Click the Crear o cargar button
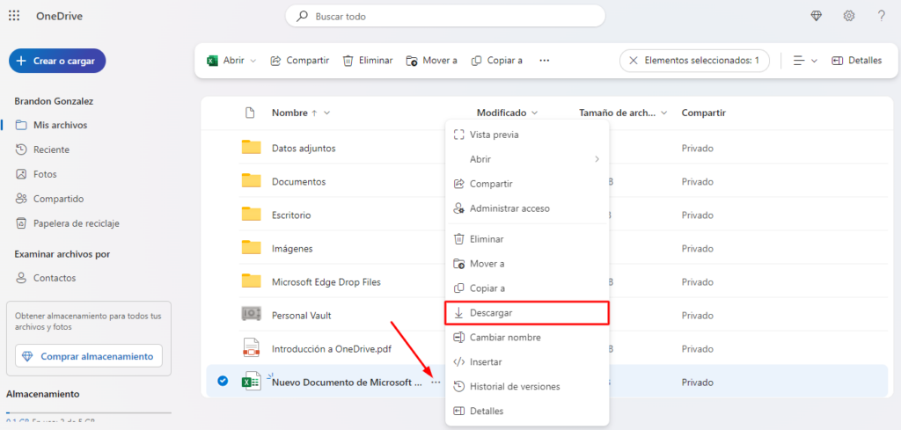Image resolution: width=901 pixels, height=430 pixels. 57,61
